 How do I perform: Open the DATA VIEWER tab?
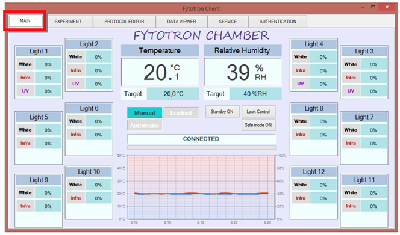(x=181, y=22)
